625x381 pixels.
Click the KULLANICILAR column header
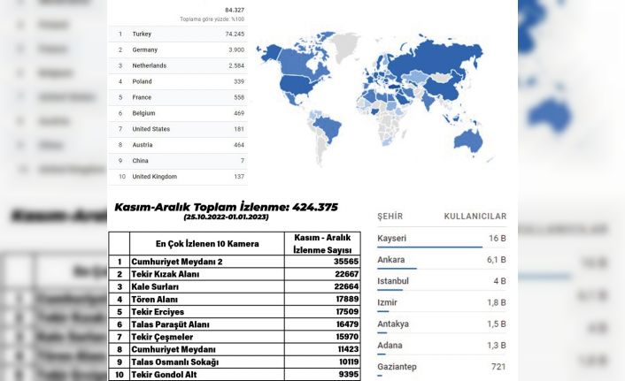click(x=475, y=216)
